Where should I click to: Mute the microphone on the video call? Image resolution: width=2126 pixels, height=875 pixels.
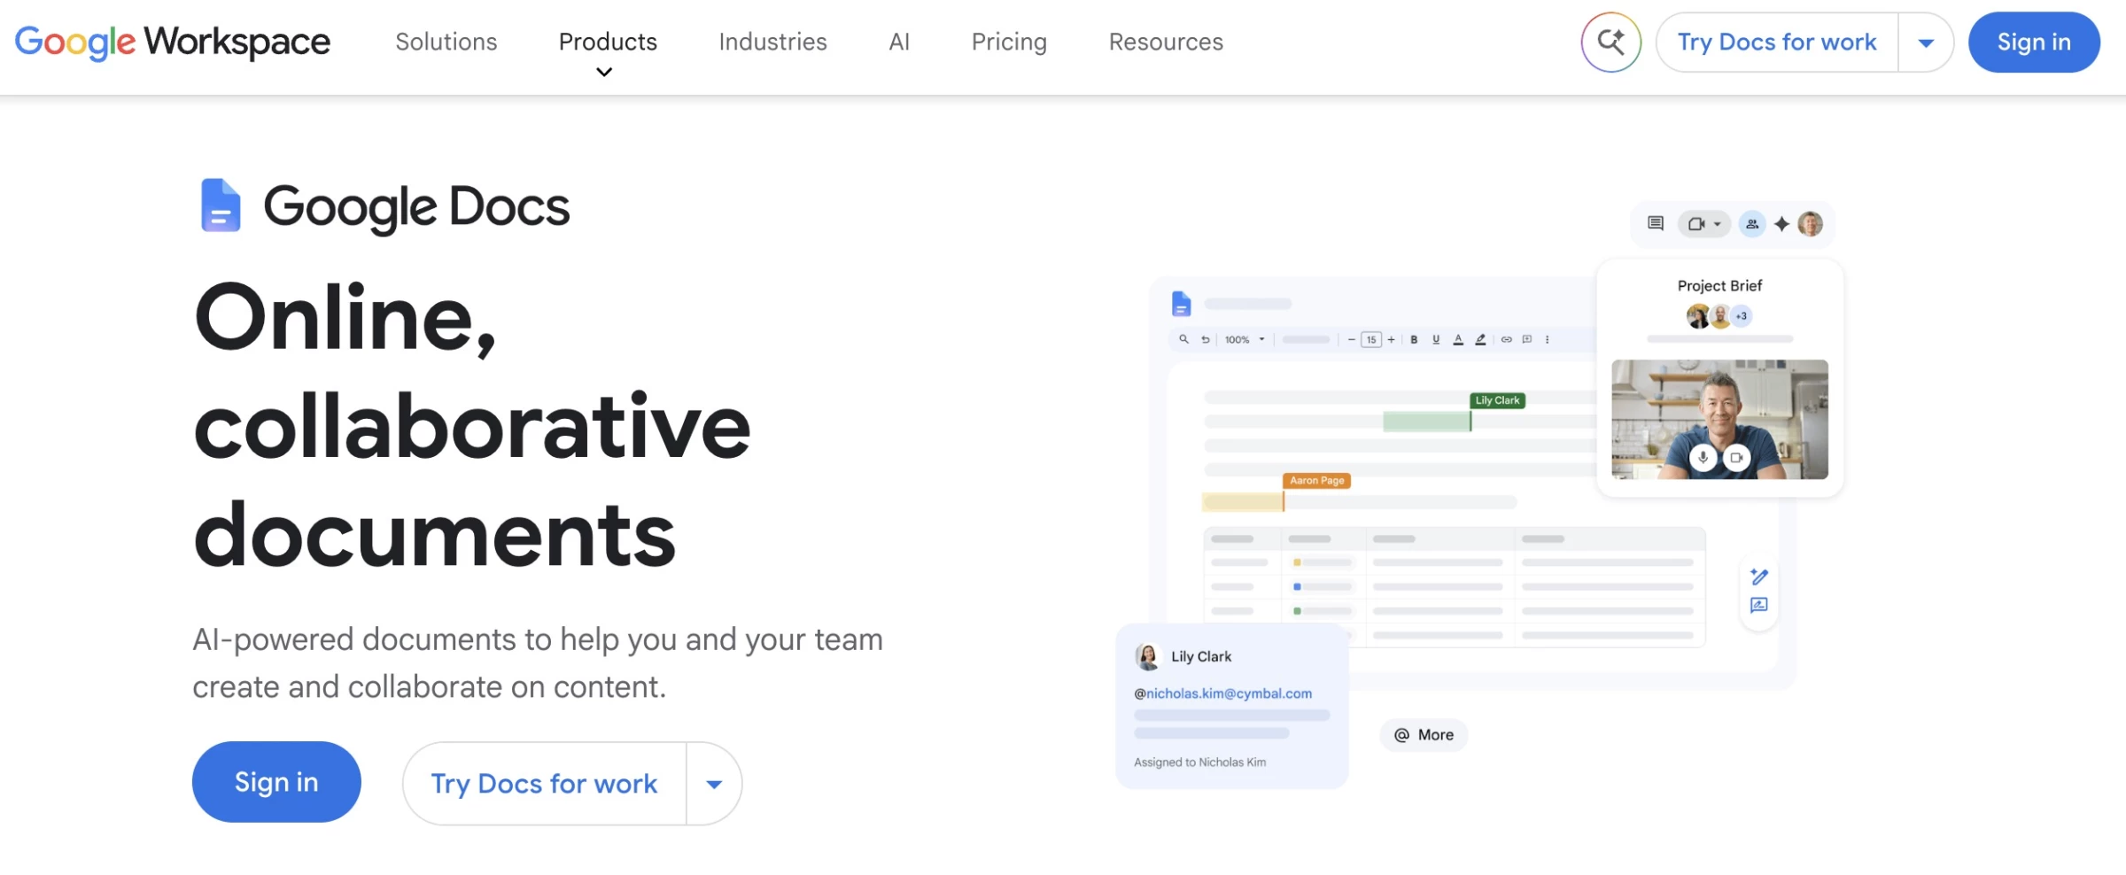[x=1703, y=458]
